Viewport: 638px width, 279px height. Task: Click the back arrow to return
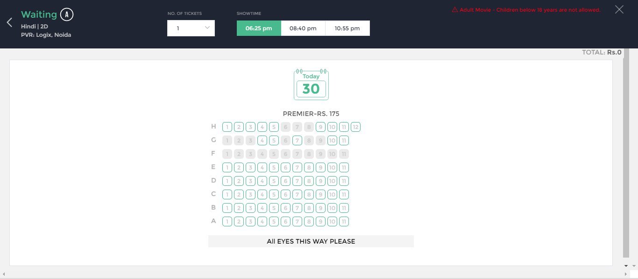(8, 22)
